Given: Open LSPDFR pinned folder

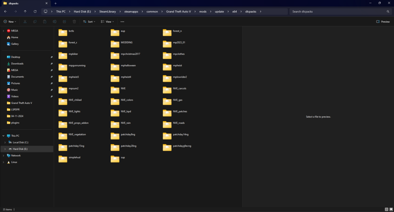Looking at the screenshot, I should 15,110.
